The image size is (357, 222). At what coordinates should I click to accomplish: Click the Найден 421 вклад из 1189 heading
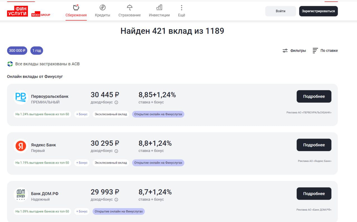click(x=172, y=31)
